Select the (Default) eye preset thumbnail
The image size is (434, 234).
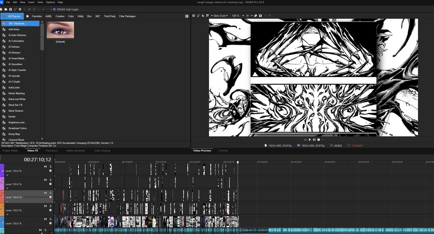click(60, 30)
